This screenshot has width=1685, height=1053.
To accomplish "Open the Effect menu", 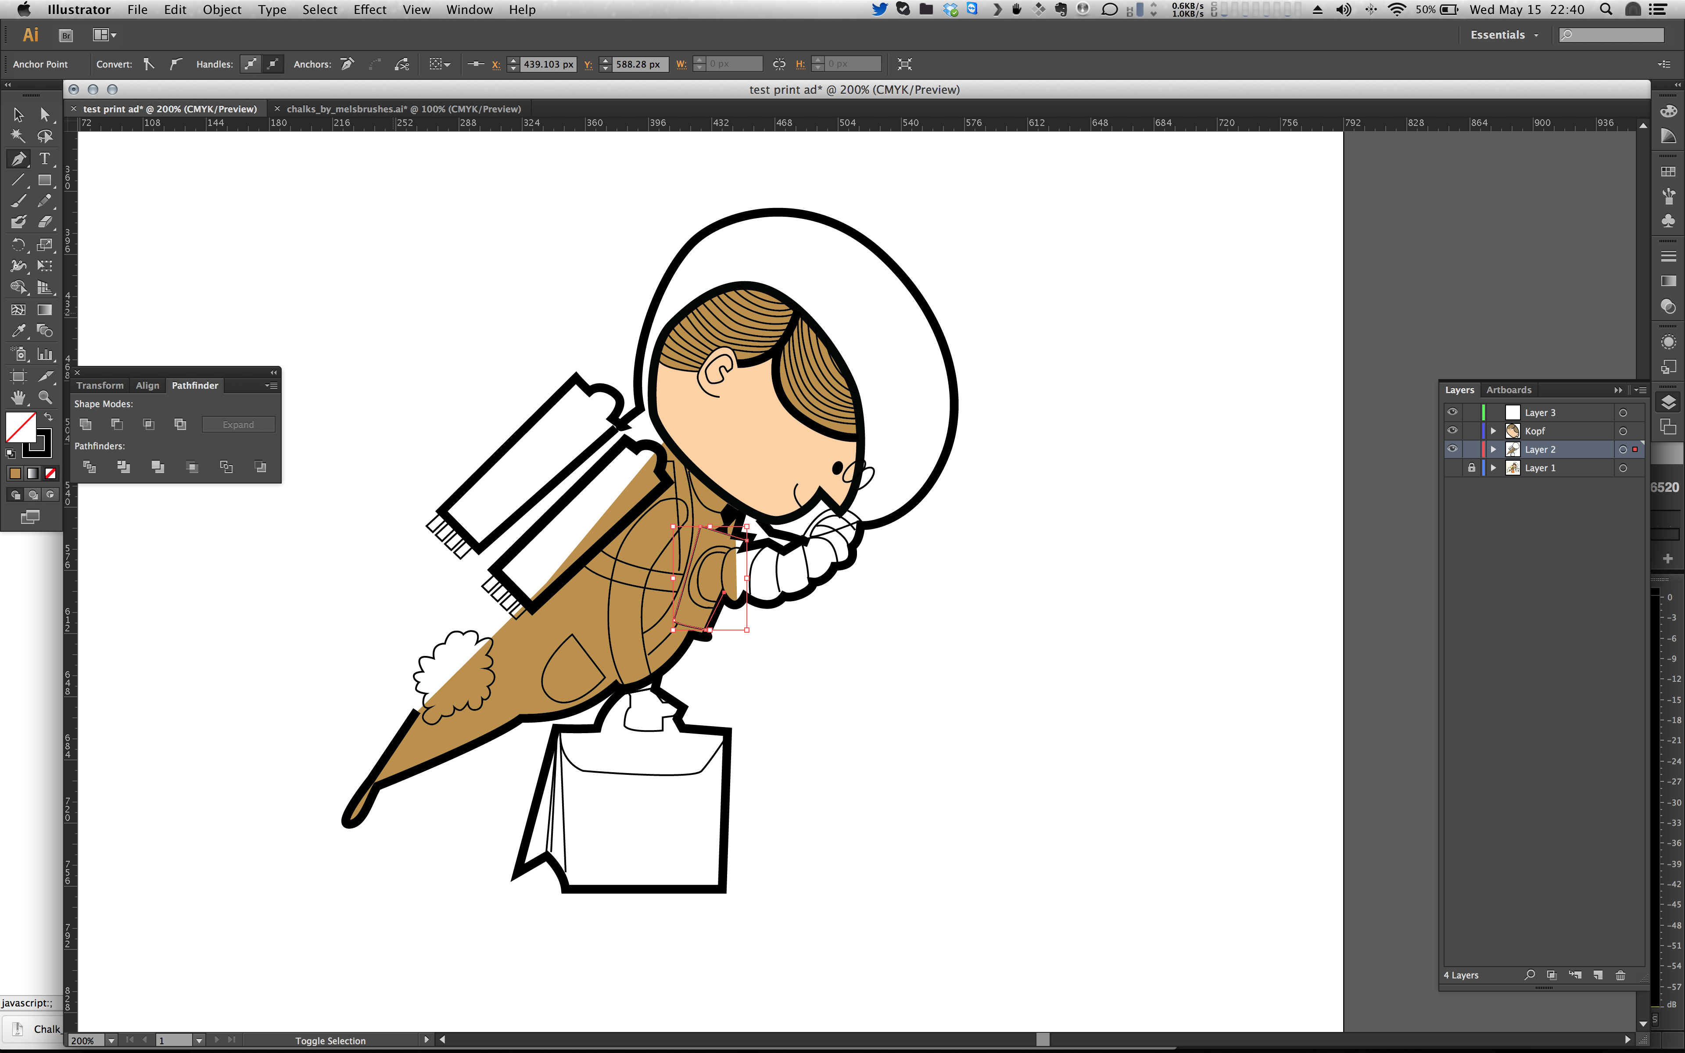I will click(370, 10).
